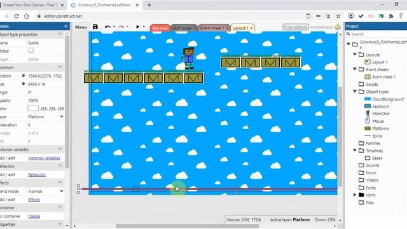Open the Eases folder

(377, 158)
